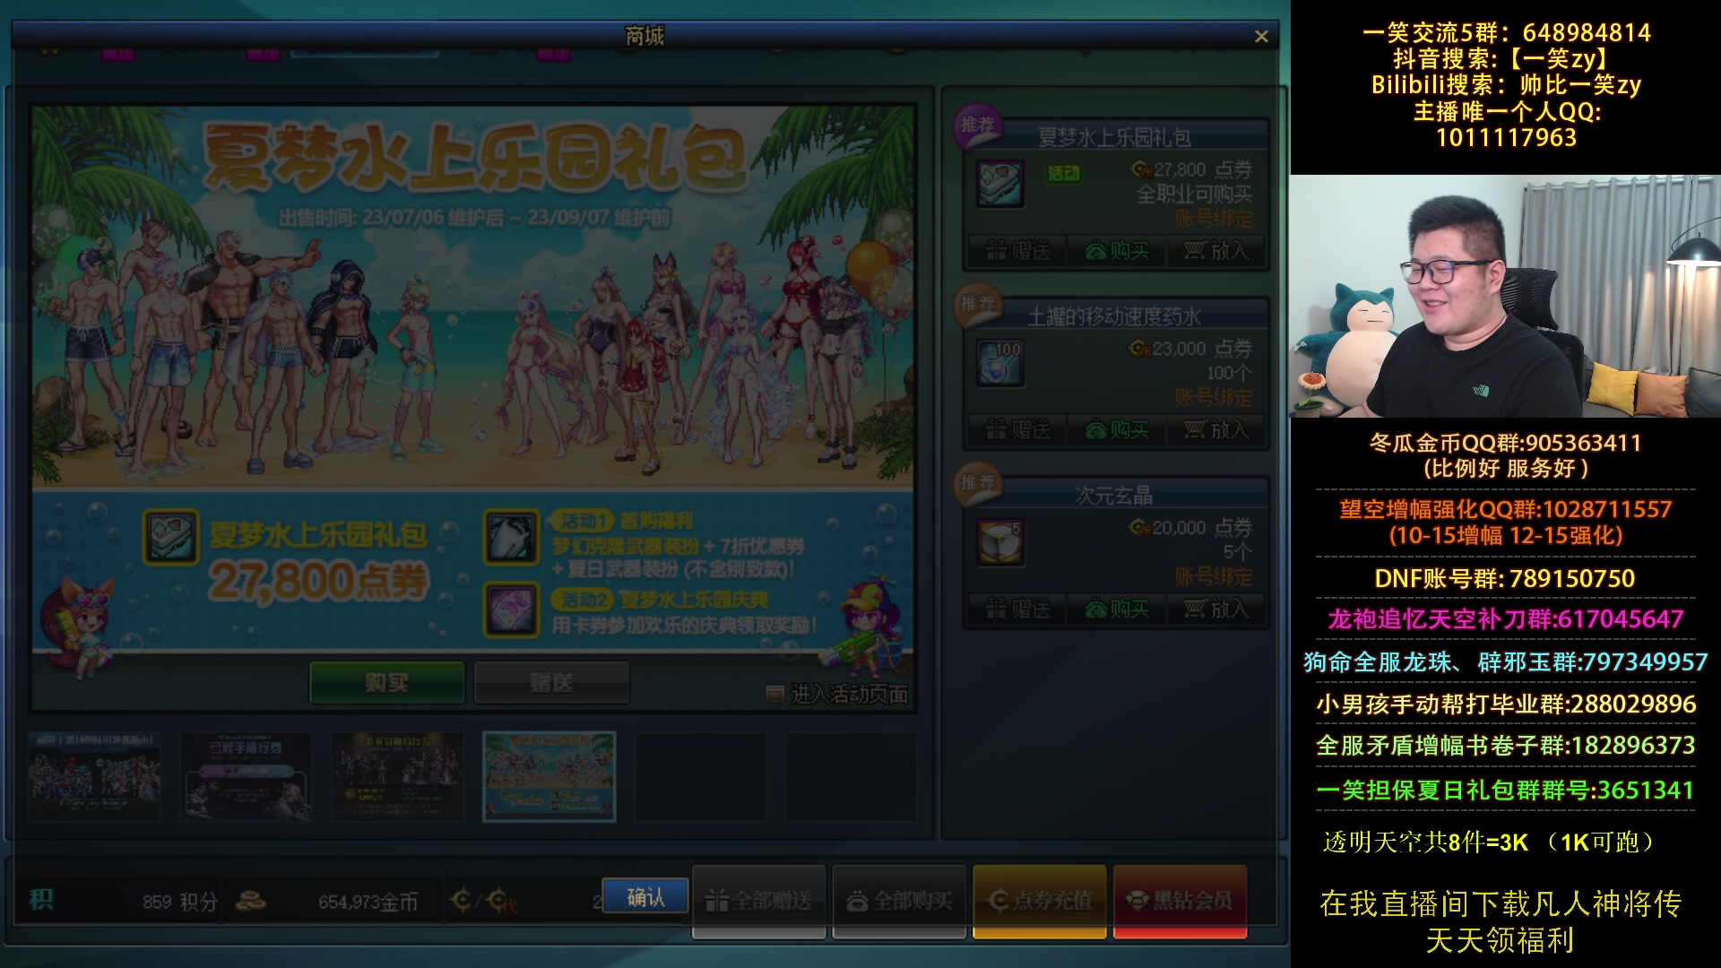Click the 859 积分 points value
Image resolution: width=1721 pixels, height=968 pixels.
tap(179, 902)
